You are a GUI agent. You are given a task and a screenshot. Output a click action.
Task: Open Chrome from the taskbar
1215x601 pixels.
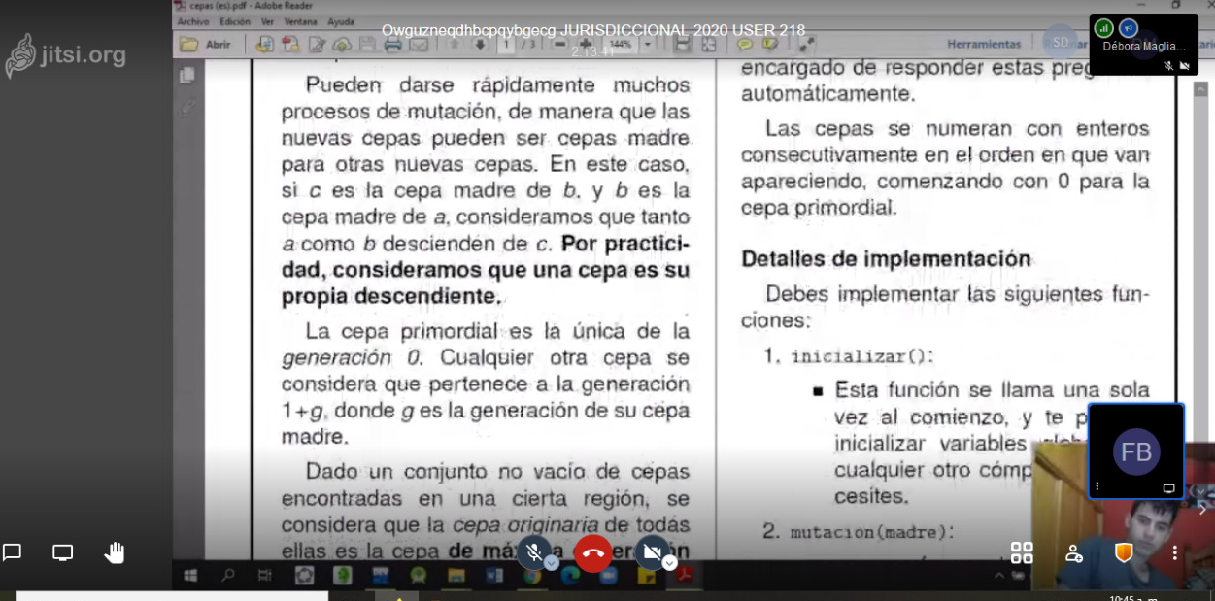coord(532,576)
